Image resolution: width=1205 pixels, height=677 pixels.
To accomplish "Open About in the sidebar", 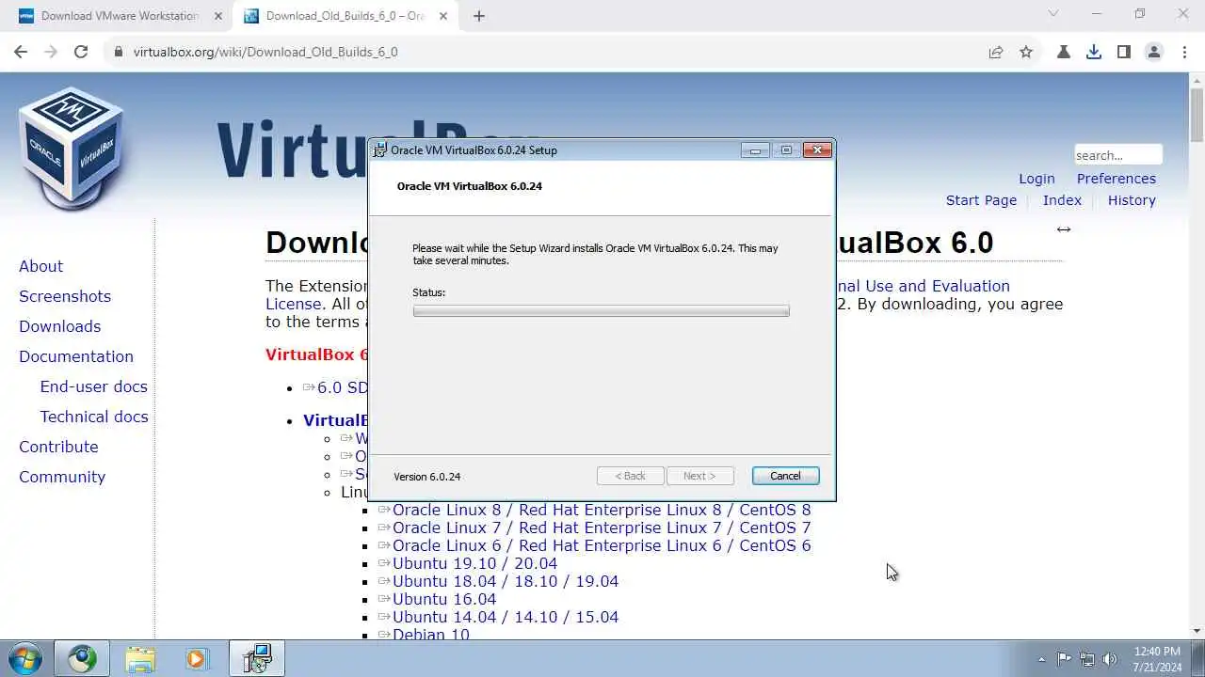I will tap(40, 266).
